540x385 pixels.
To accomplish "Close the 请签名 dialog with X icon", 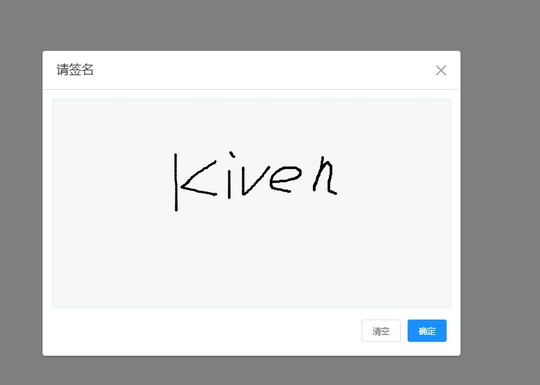I will 441,70.
